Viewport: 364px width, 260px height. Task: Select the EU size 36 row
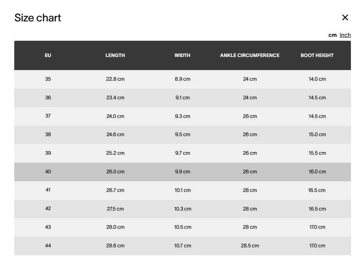pos(48,98)
